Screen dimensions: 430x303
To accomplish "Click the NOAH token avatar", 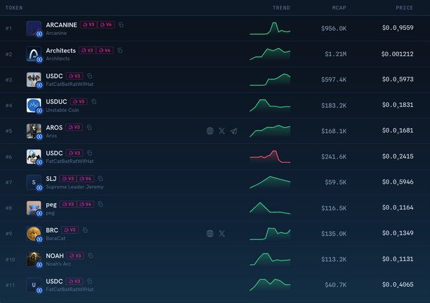I will pyautogui.click(x=34, y=259).
